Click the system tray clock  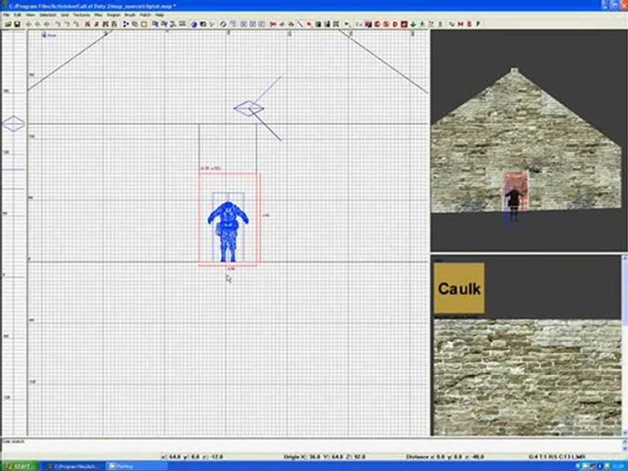[x=619, y=466]
